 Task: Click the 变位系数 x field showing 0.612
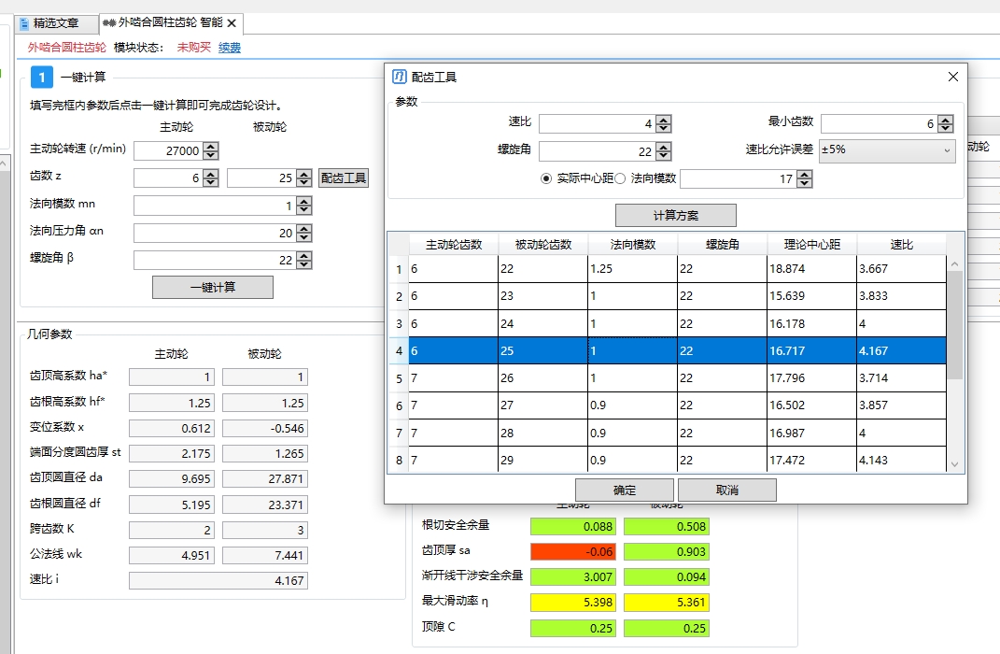[x=172, y=428]
